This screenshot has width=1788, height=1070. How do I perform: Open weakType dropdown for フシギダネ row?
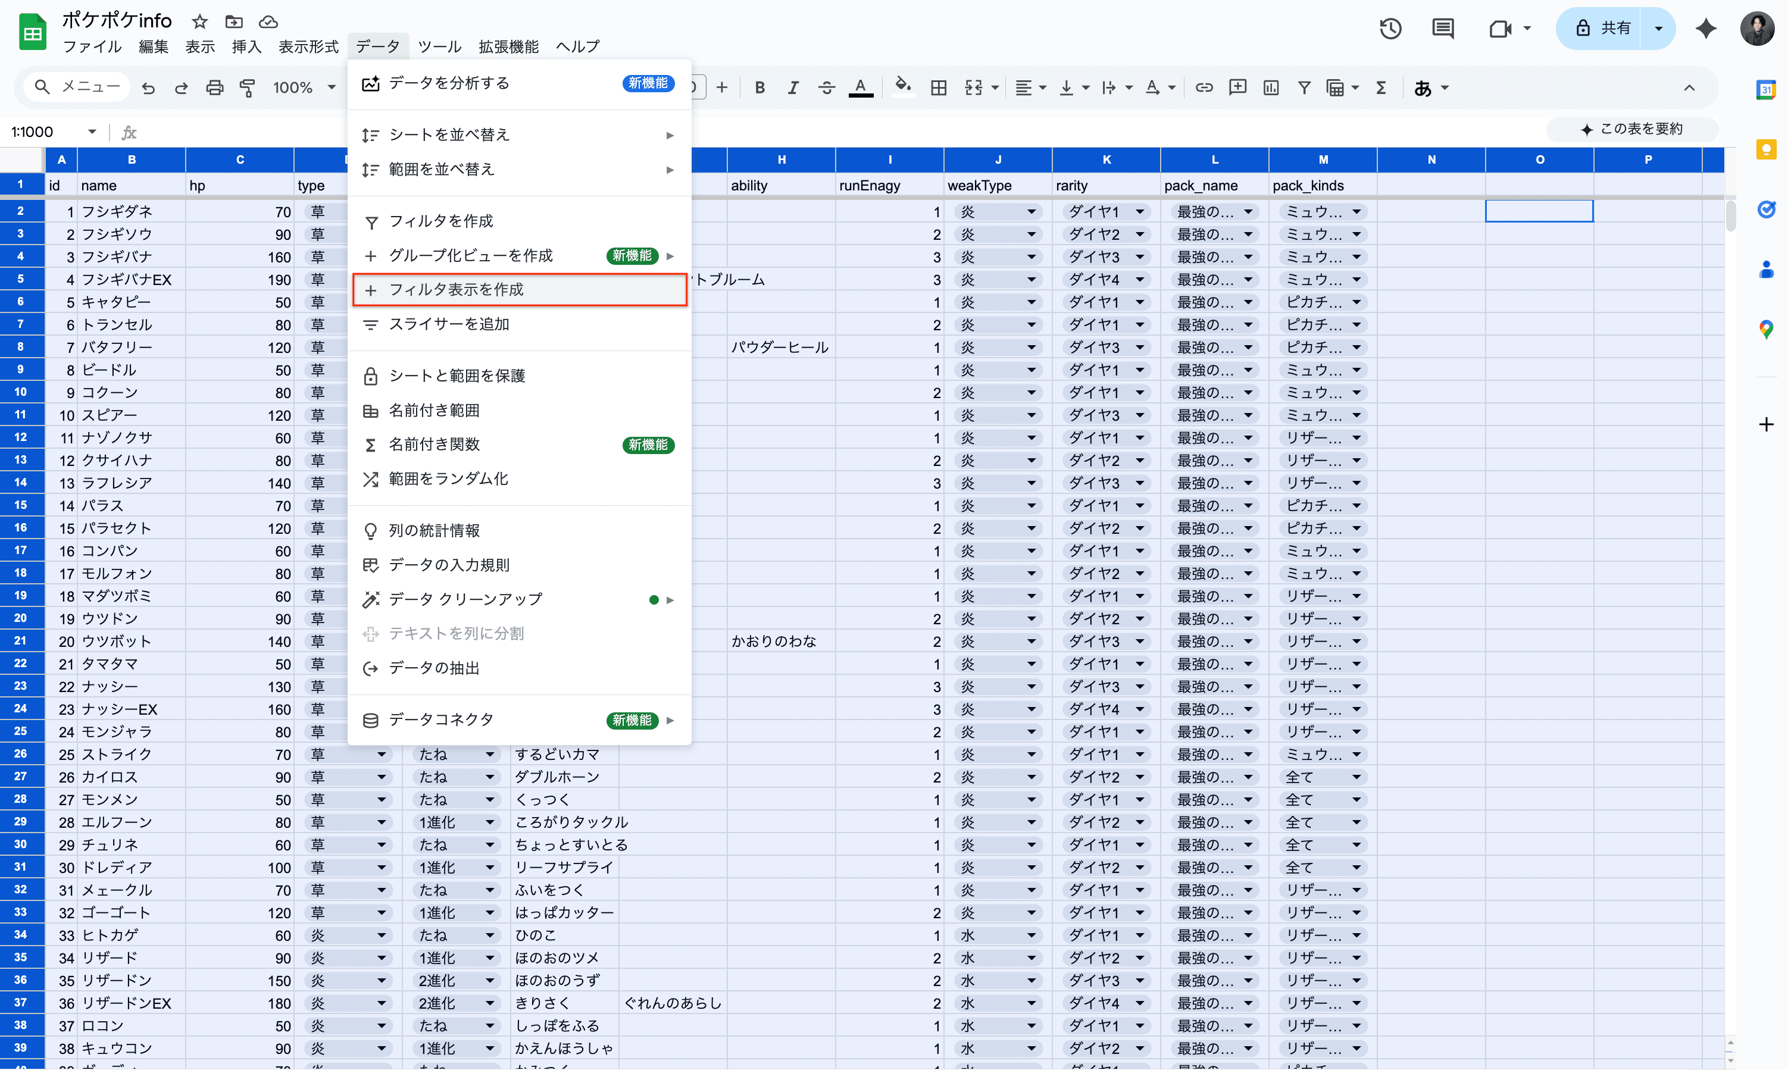tap(1031, 212)
